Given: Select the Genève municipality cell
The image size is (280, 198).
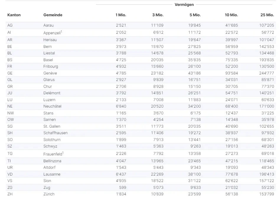Looking at the screenshot, I should 50,73.
